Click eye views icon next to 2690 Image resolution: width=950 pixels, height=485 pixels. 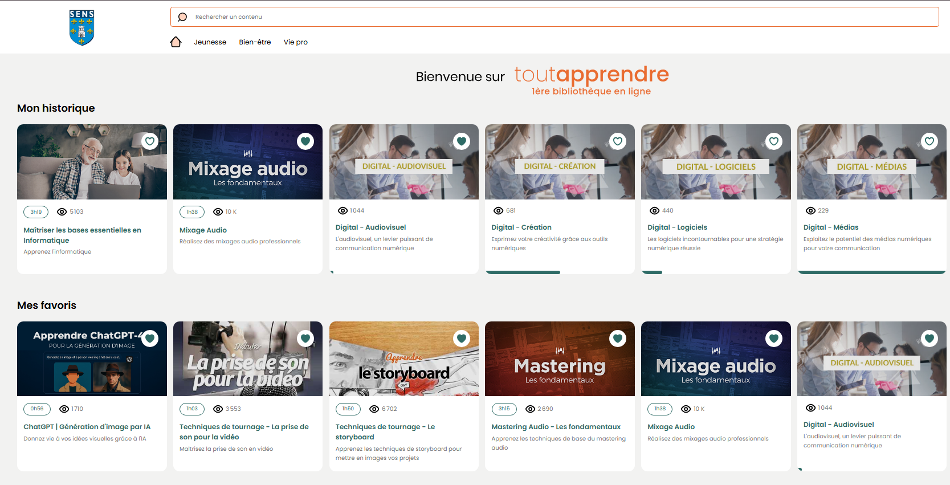(531, 409)
